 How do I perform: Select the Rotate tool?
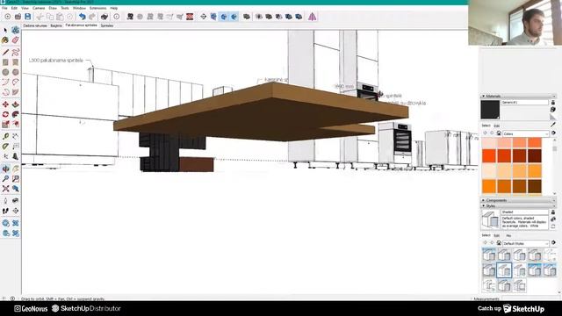coord(5,115)
